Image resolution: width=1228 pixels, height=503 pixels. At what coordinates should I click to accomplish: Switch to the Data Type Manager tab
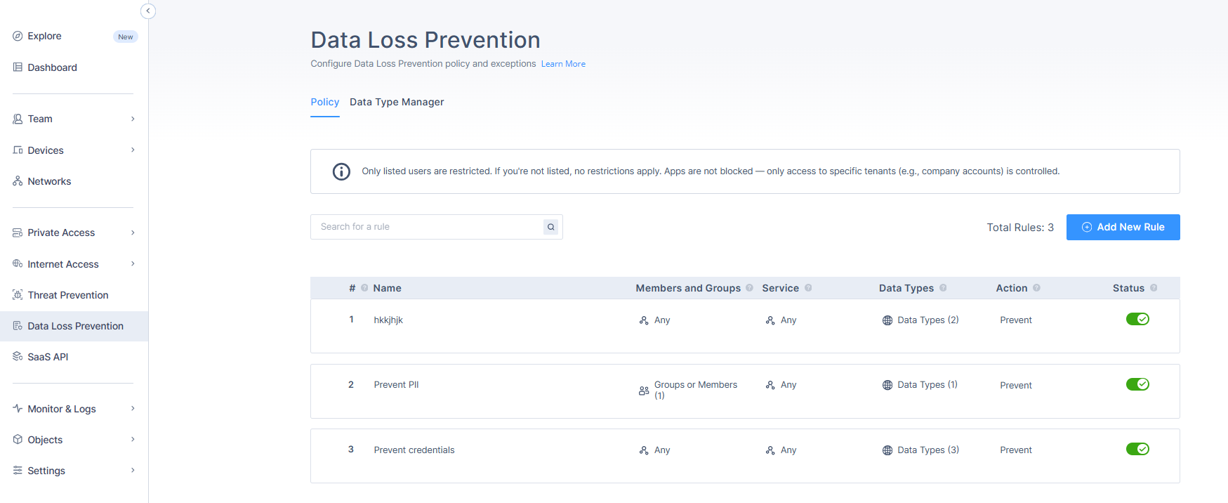tap(397, 103)
